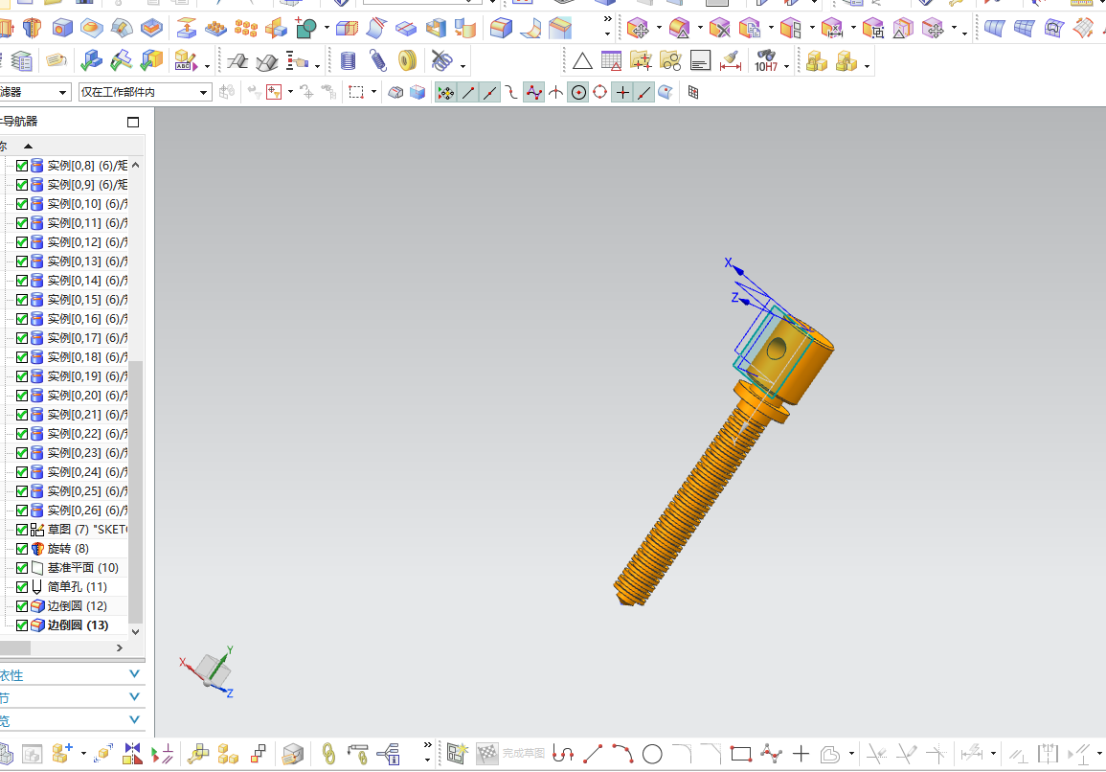Click the Studio Spline sketch icon
Screen dimensions: 1106x772
(771, 754)
